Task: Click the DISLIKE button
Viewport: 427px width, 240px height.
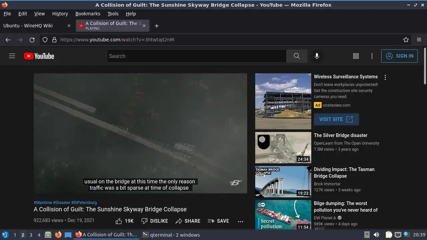Action: [154, 221]
